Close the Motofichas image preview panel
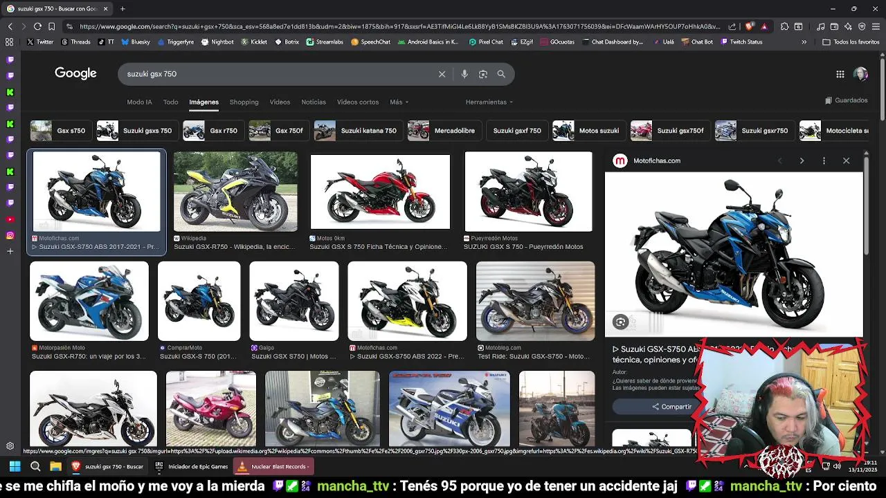Image resolution: width=886 pixels, height=498 pixels. tap(846, 160)
